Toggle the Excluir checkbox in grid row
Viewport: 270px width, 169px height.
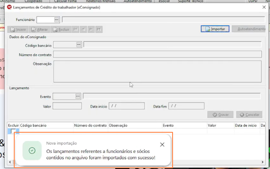[x=13, y=131]
